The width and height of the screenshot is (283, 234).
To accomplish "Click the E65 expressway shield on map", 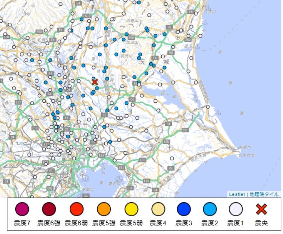I will click(x=167, y=141).
